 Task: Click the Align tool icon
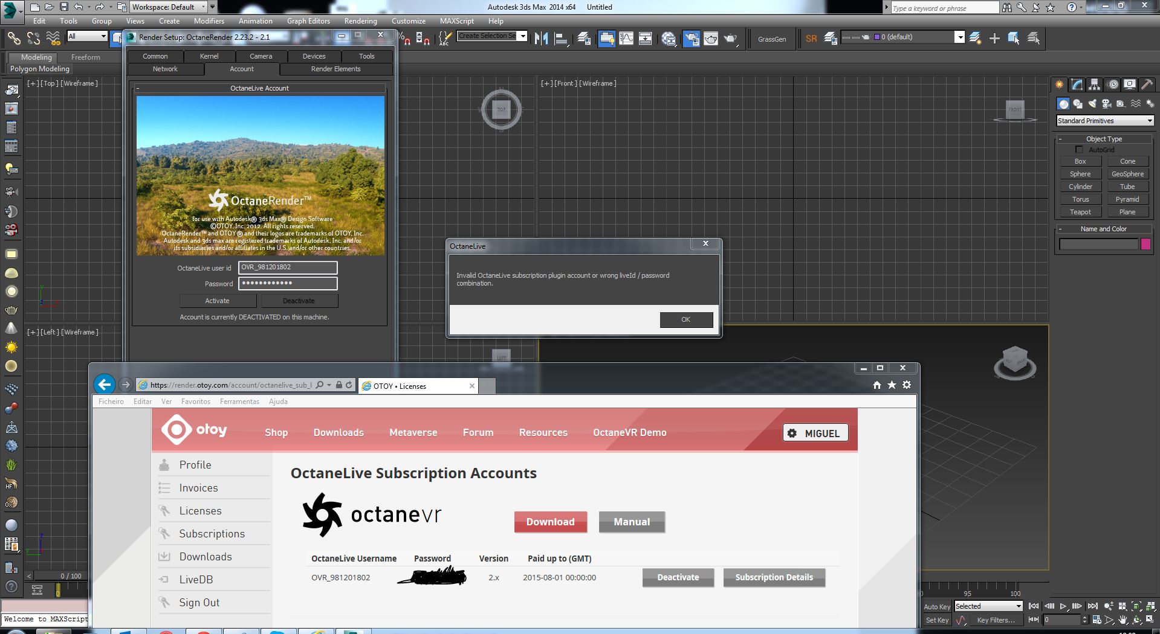pyautogui.click(x=562, y=39)
